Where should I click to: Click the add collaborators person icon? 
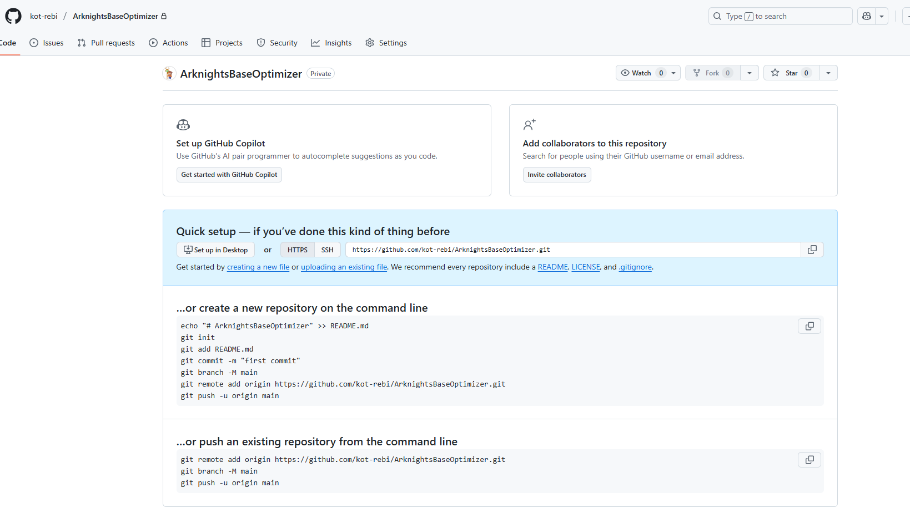click(529, 125)
